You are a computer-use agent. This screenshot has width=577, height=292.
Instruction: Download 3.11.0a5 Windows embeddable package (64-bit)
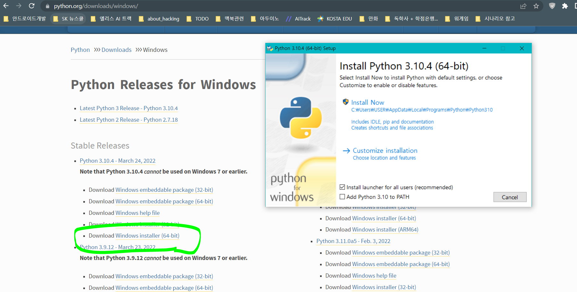pos(401,264)
